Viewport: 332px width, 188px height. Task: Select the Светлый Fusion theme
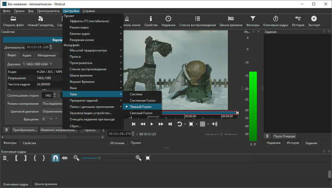[141, 113]
